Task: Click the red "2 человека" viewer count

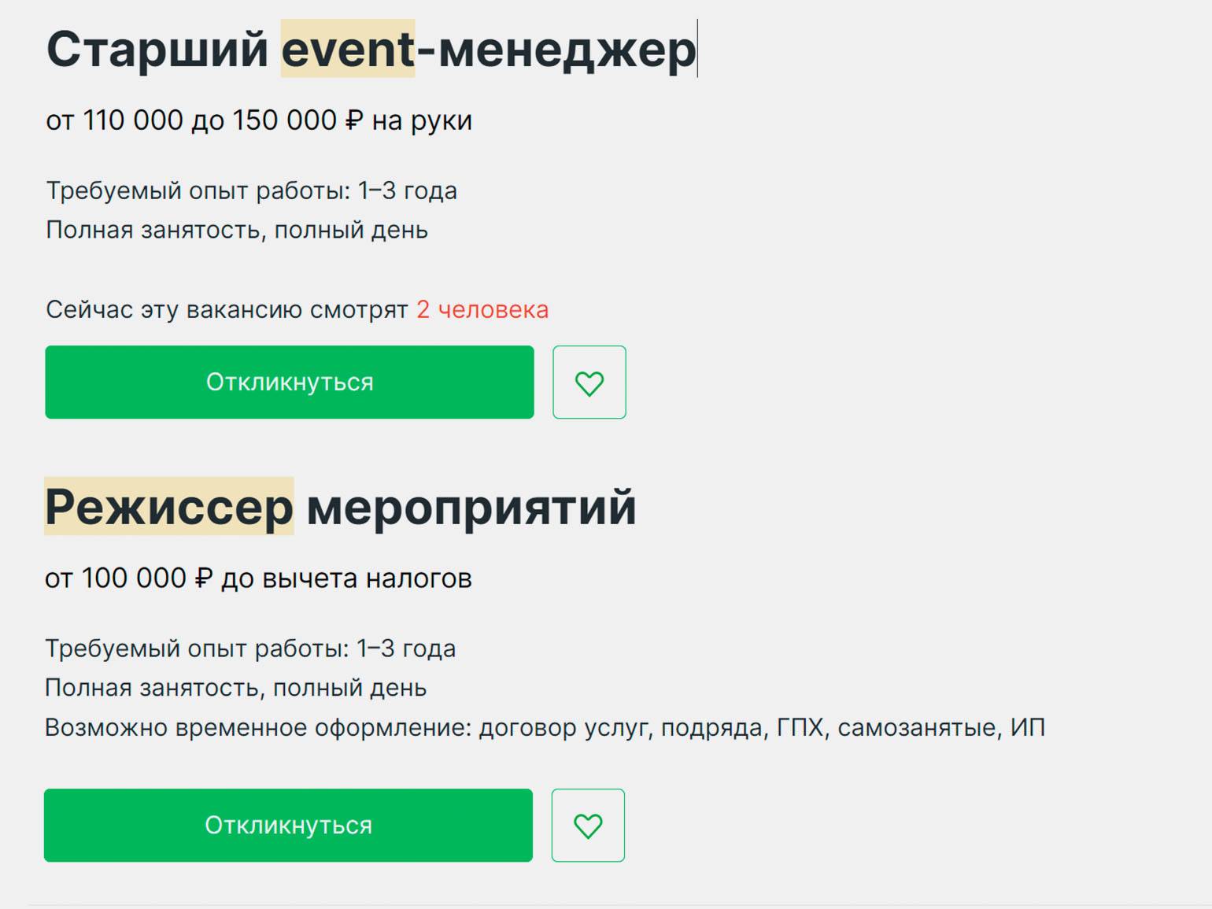Action: click(x=482, y=310)
